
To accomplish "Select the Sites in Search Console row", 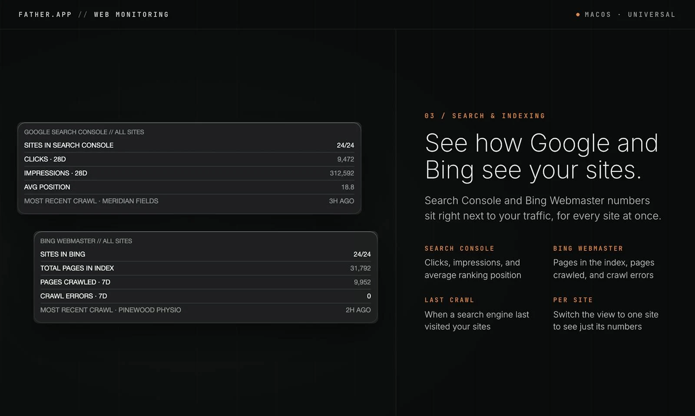I will (x=189, y=145).
